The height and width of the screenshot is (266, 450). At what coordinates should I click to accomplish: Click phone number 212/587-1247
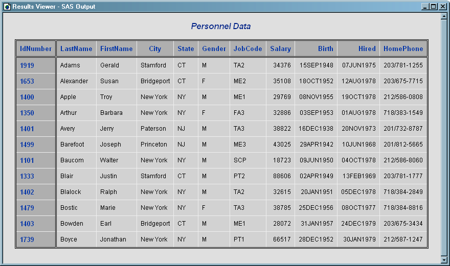[x=403, y=239]
